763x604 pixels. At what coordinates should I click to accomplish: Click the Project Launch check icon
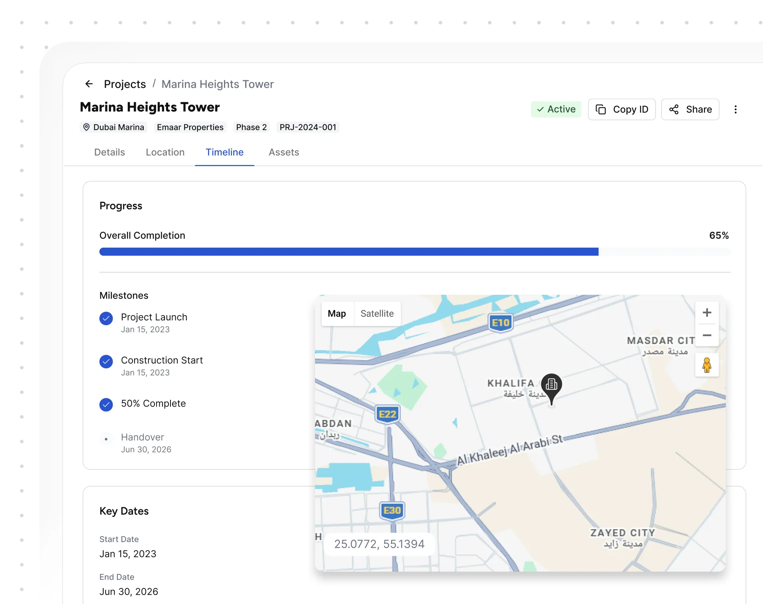tap(106, 318)
